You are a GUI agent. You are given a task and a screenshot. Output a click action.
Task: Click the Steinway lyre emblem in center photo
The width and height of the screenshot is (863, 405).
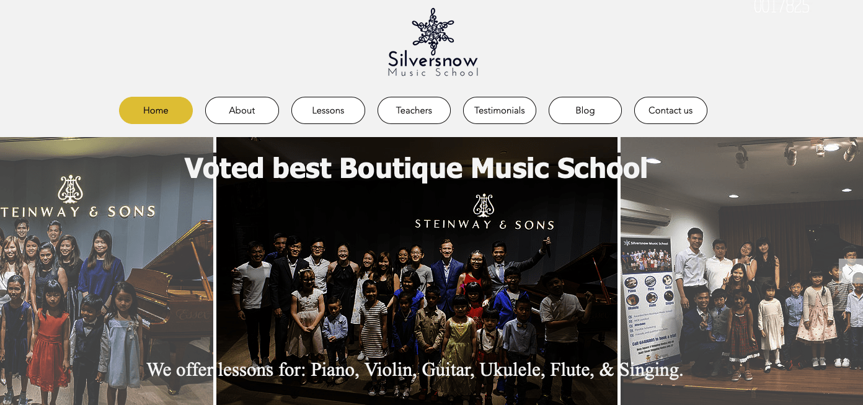click(484, 205)
